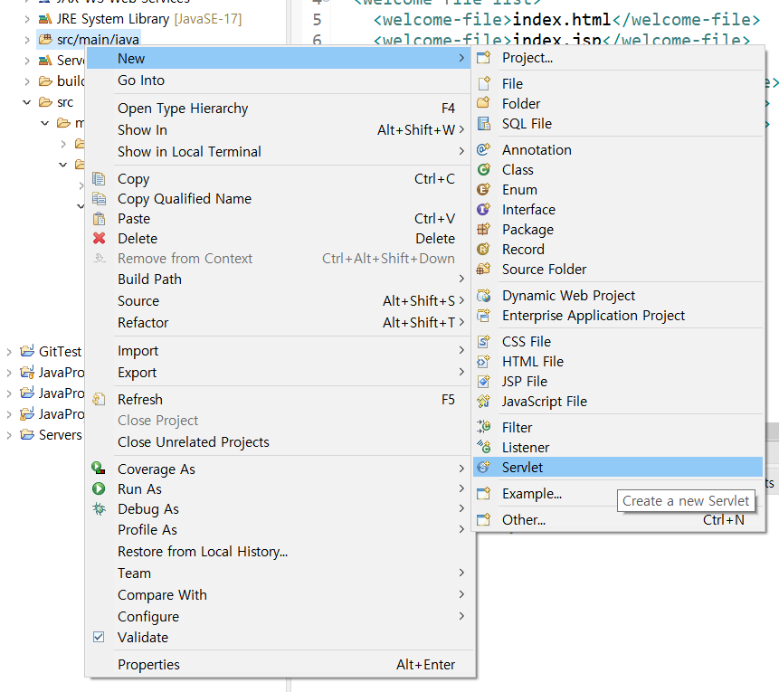This screenshot has height=692, width=779.
Task: Click the JSP File icon
Action: click(x=484, y=381)
